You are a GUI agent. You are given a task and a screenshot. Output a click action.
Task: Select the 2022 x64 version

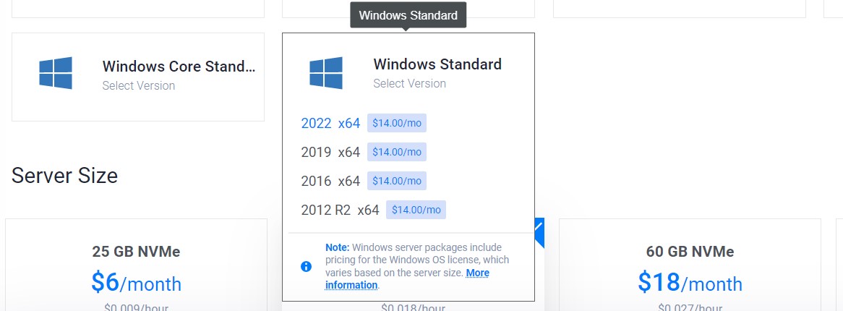tap(330, 123)
